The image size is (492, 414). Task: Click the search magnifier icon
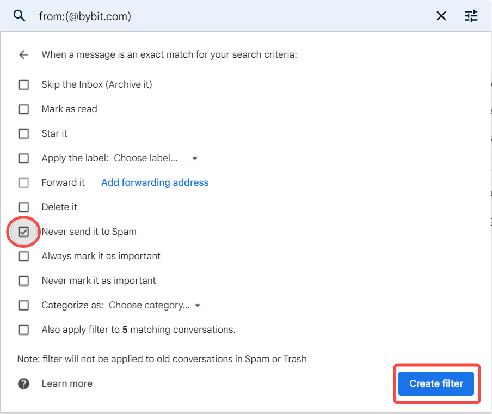click(x=20, y=16)
